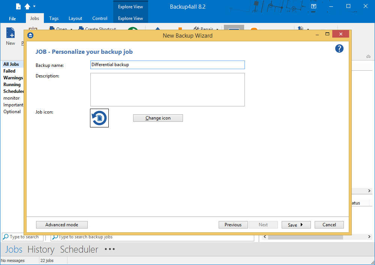
Task: Go back with the Previous button
Action: click(233, 225)
